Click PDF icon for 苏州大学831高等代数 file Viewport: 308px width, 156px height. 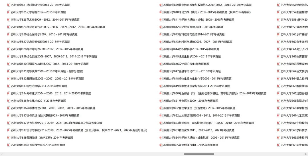tap(9, 71)
